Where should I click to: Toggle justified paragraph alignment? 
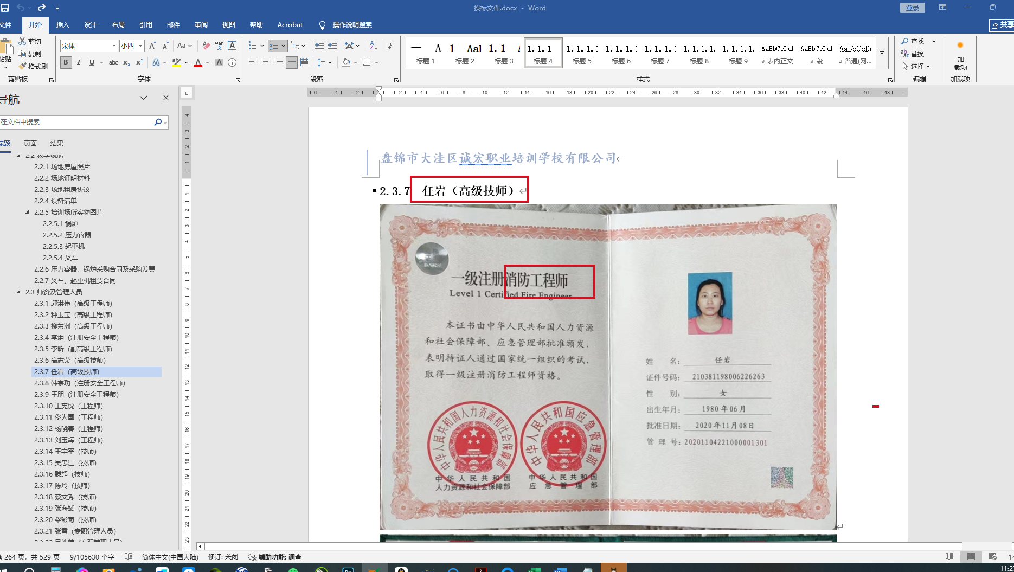click(x=292, y=62)
